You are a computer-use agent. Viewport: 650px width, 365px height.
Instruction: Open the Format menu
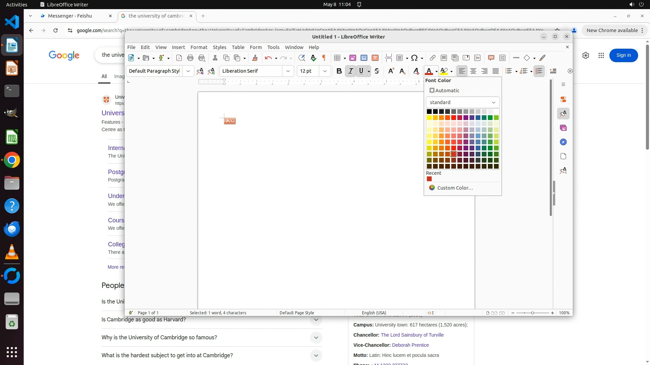(199, 47)
